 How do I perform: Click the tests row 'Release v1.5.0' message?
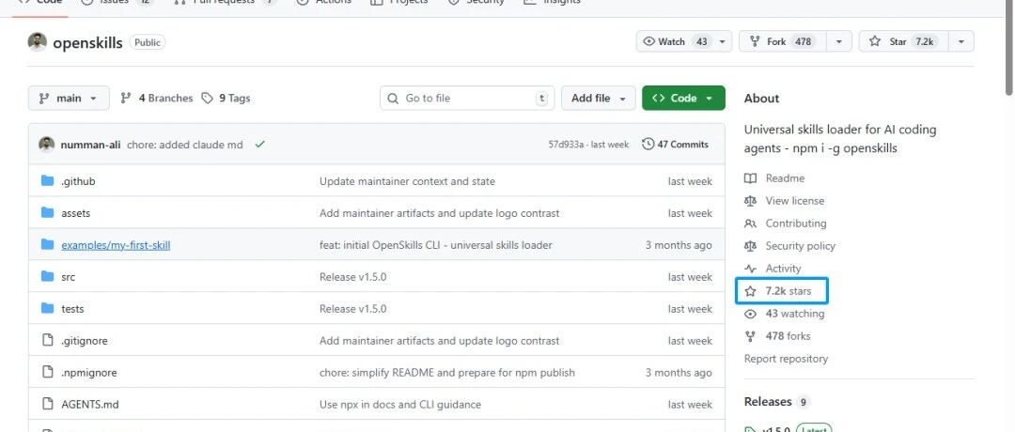[x=352, y=309]
